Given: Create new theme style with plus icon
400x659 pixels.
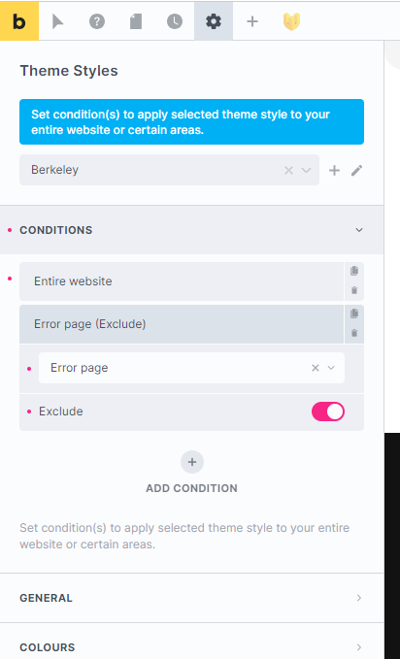Looking at the screenshot, I should click(x=334, y=170).
